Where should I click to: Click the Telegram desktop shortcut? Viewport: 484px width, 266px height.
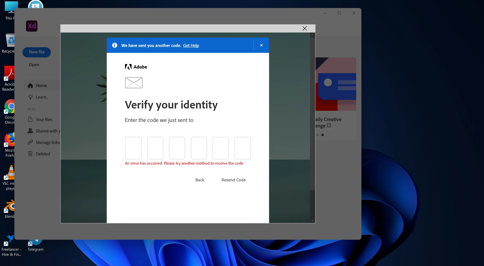[x=36, y=245]
